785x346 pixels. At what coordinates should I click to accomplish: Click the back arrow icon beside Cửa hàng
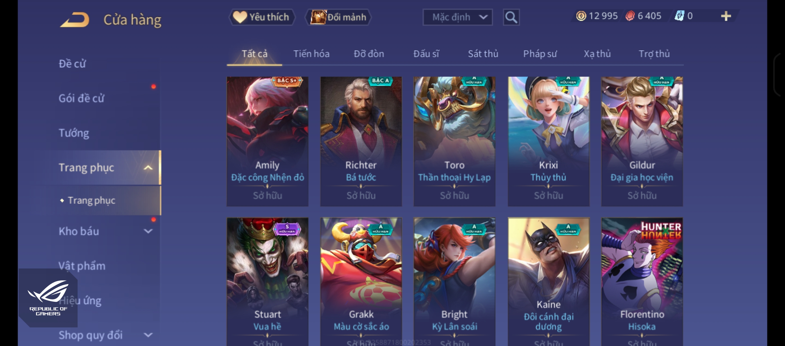75,20
